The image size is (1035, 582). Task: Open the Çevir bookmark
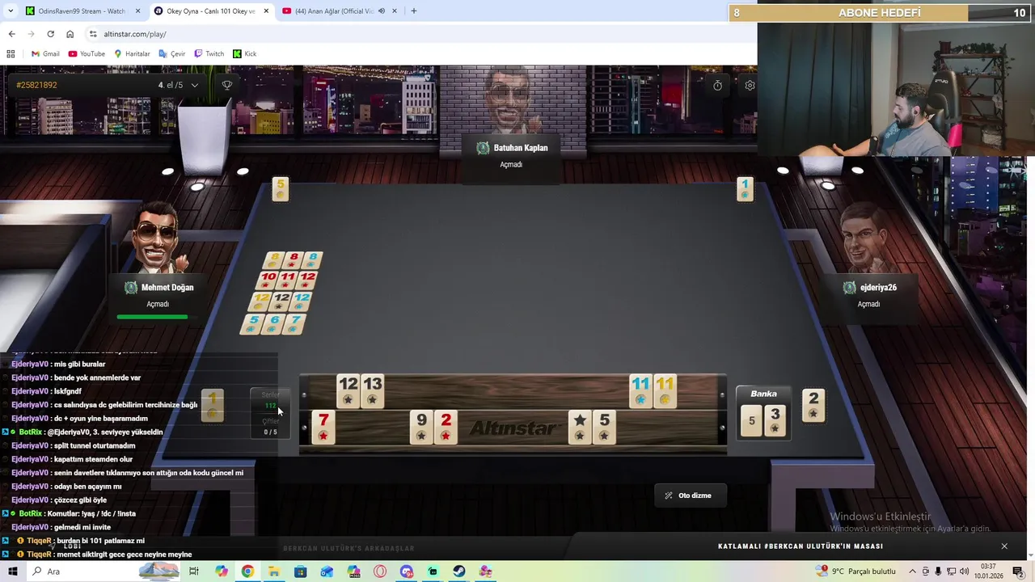tap(172, 53)
